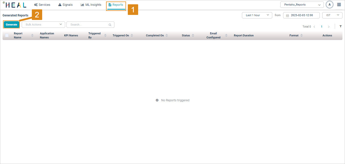
Task: Open the Pentaho_Reports account dropdown
Action: [x=302, y=5]
